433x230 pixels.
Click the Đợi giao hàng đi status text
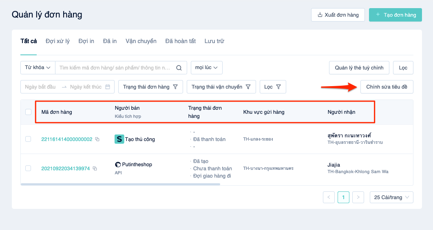[212, 176]
